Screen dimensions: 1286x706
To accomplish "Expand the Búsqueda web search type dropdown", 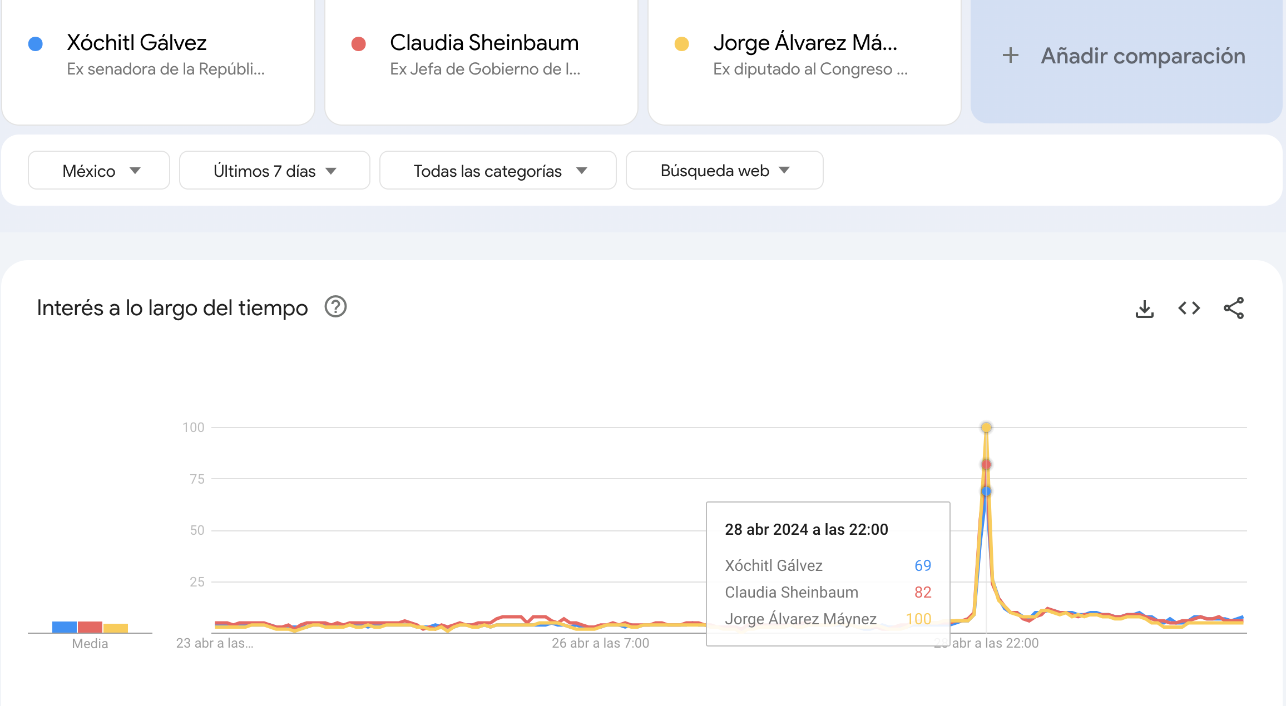I will (724, 171).
